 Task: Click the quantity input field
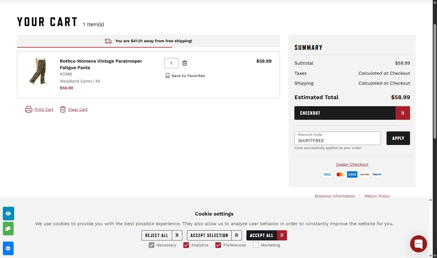(171, 63)
